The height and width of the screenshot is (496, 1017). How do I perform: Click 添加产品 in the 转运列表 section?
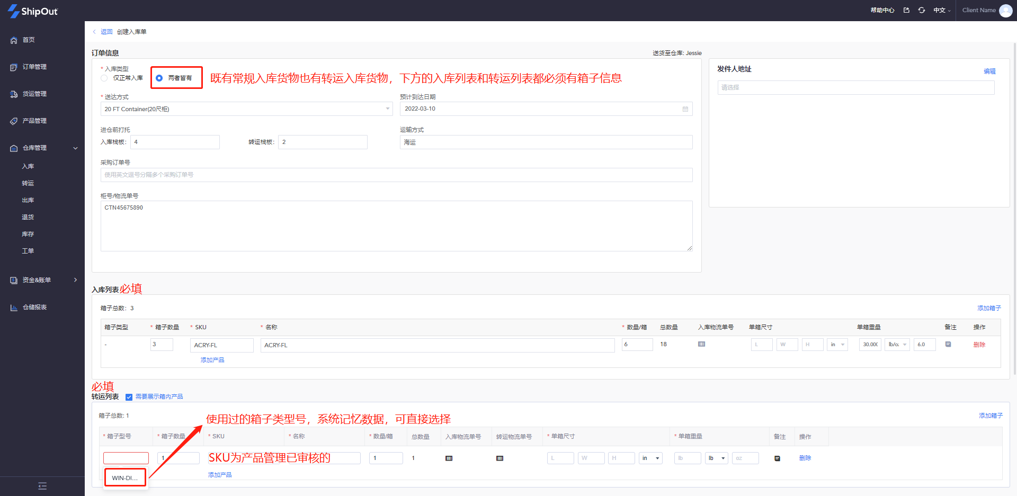click(x=220, y=475)
